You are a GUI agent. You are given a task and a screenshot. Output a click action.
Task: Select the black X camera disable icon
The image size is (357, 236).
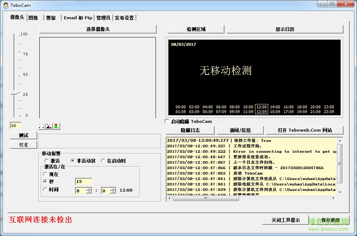point(48,126)
